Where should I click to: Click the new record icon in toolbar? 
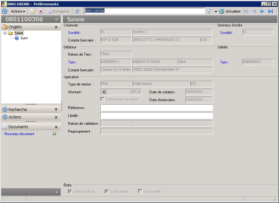click(x=32, y=11)
